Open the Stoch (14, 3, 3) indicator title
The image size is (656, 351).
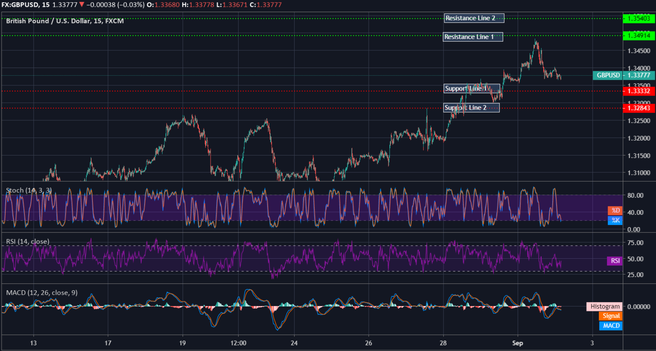click(29, 190)
